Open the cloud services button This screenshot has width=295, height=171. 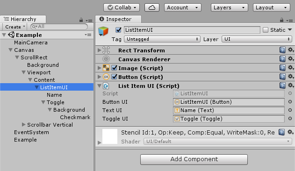tap(152, 7)
